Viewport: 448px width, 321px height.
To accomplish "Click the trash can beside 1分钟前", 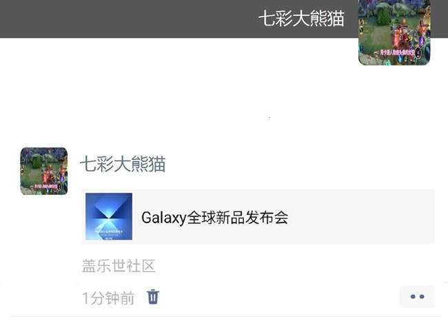I will (x=153, y=297).
